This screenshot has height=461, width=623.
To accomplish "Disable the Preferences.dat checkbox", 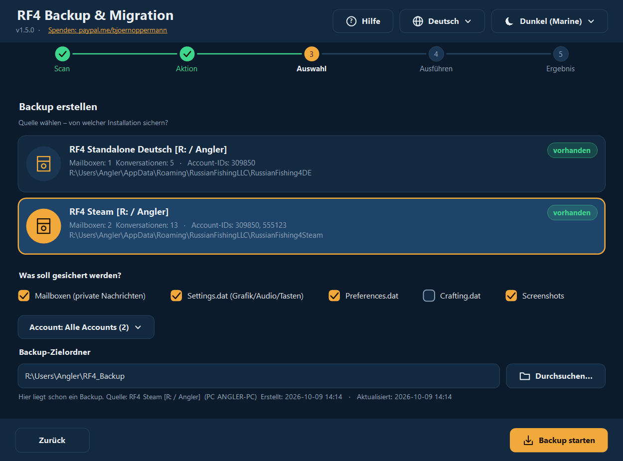I will (x=334, y=296).
